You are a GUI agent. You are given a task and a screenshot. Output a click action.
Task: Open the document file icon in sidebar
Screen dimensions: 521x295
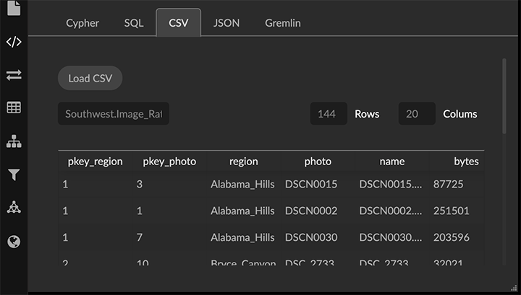point(14,9)
